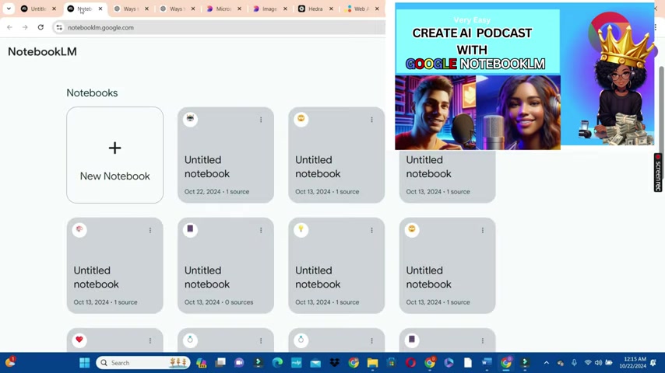Switch to the Untitled browser tab
The width and height of the screenshot is (665, 373).
38,9
